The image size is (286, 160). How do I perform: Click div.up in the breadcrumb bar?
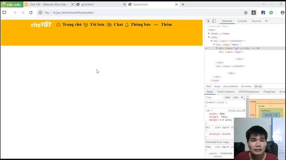pos(258,86)
